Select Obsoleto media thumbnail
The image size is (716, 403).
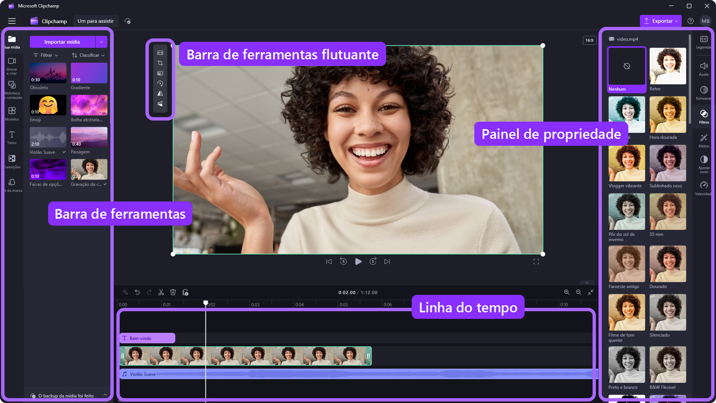(x=48, y=73)
